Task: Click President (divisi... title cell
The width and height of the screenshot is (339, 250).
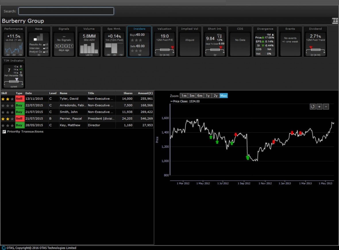Action: click(x=101, y=119)
